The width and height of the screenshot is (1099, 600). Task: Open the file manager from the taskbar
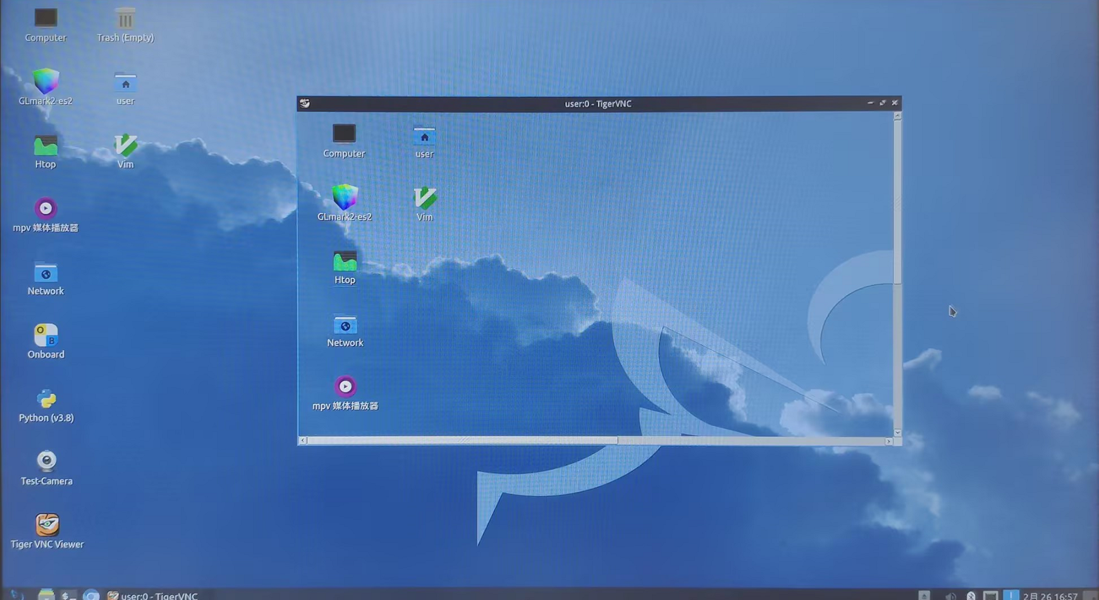(x=46, y=595)
